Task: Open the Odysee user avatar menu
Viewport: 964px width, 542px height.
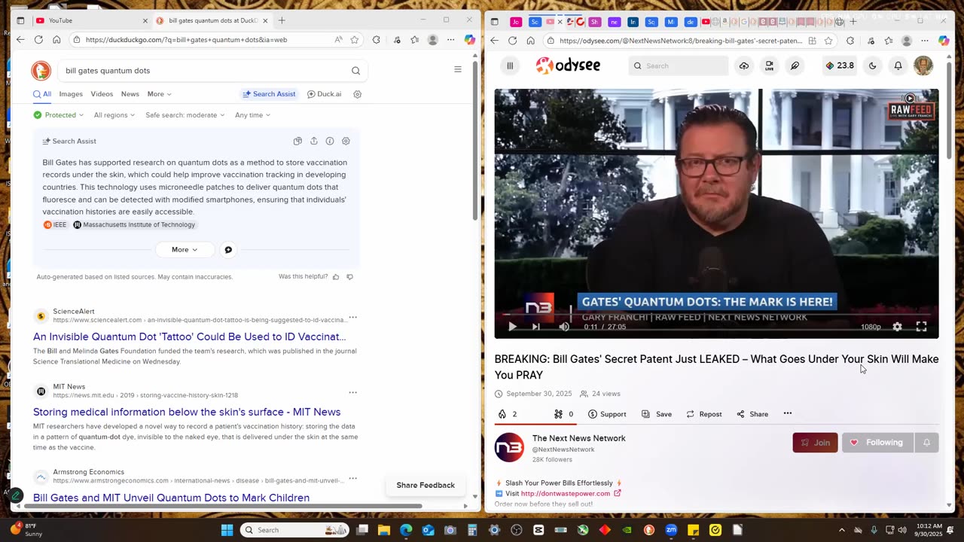Action: 923,65
